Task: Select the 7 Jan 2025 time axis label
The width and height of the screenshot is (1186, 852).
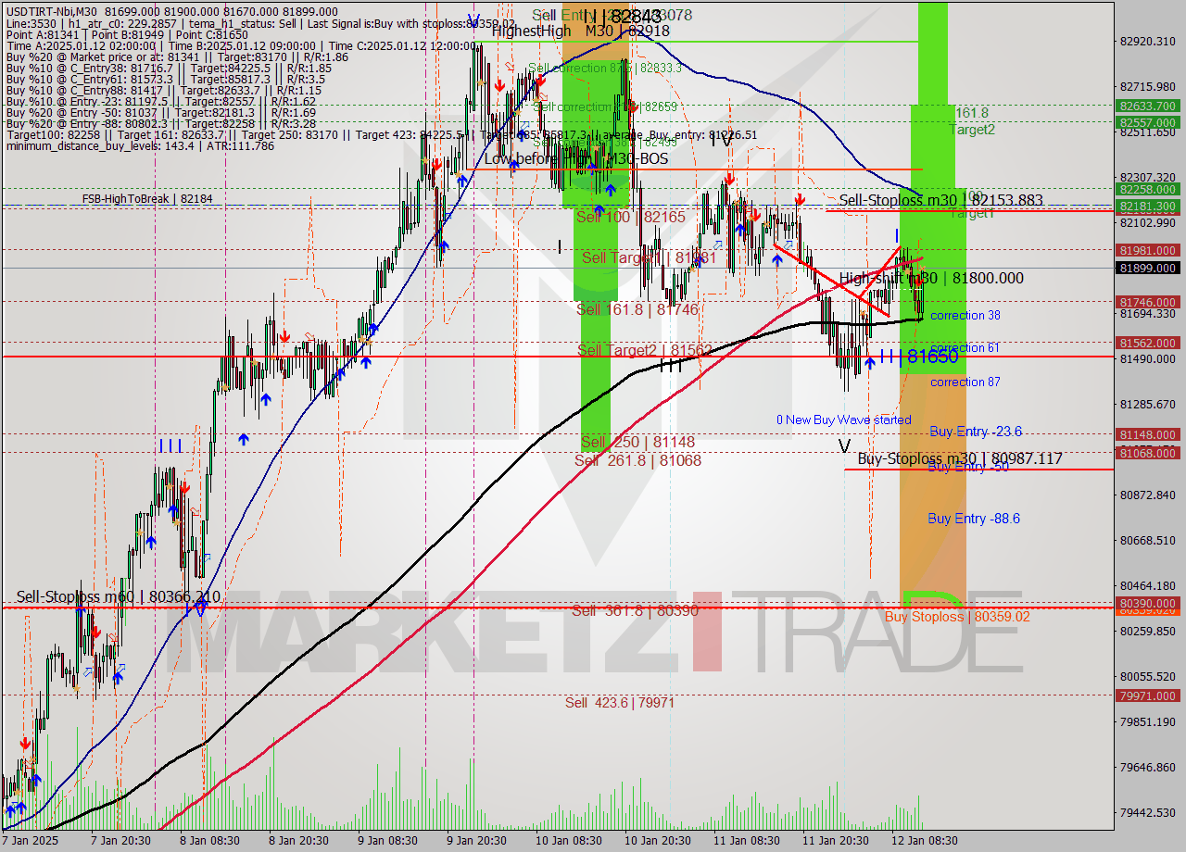Action: [x=30, y=841]
